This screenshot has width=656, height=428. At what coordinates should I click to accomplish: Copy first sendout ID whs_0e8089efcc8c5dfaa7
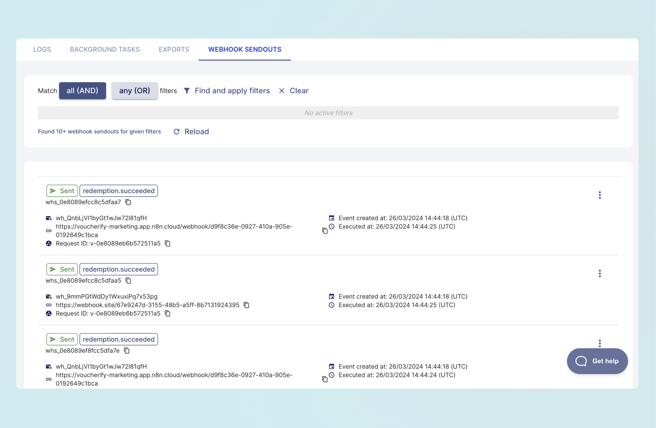click(128, 202)
